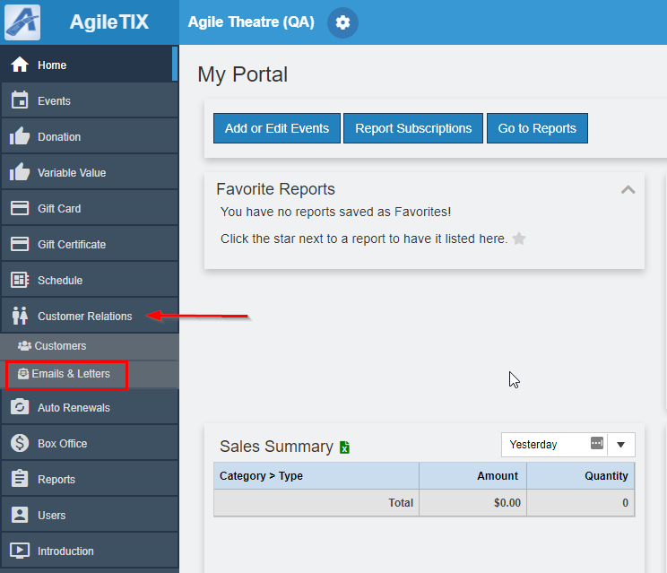Click the Agile Theatre (QA) title

pyautogui.click(x=251, y=22)
